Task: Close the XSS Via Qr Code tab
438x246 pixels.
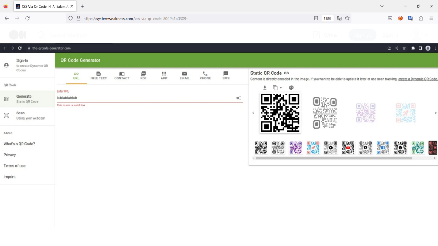Action: click(x=72, y=6)
